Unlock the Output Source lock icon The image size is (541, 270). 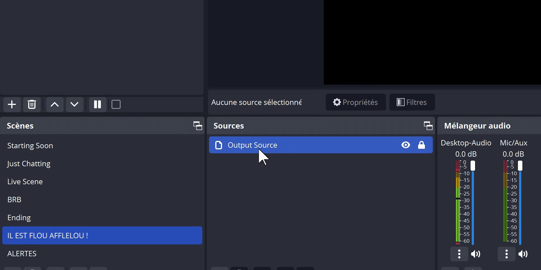[x=421, y=145]
